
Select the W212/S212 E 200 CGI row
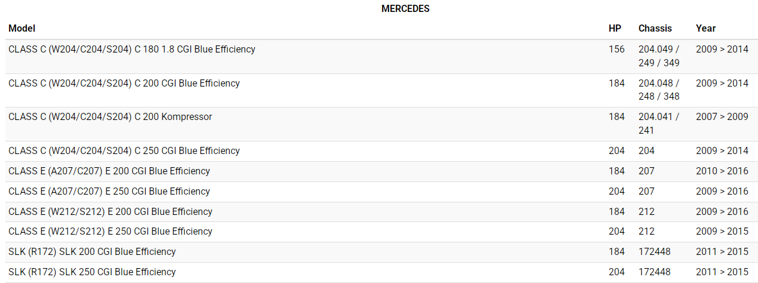pyautogui.click(x=110, y=212)
